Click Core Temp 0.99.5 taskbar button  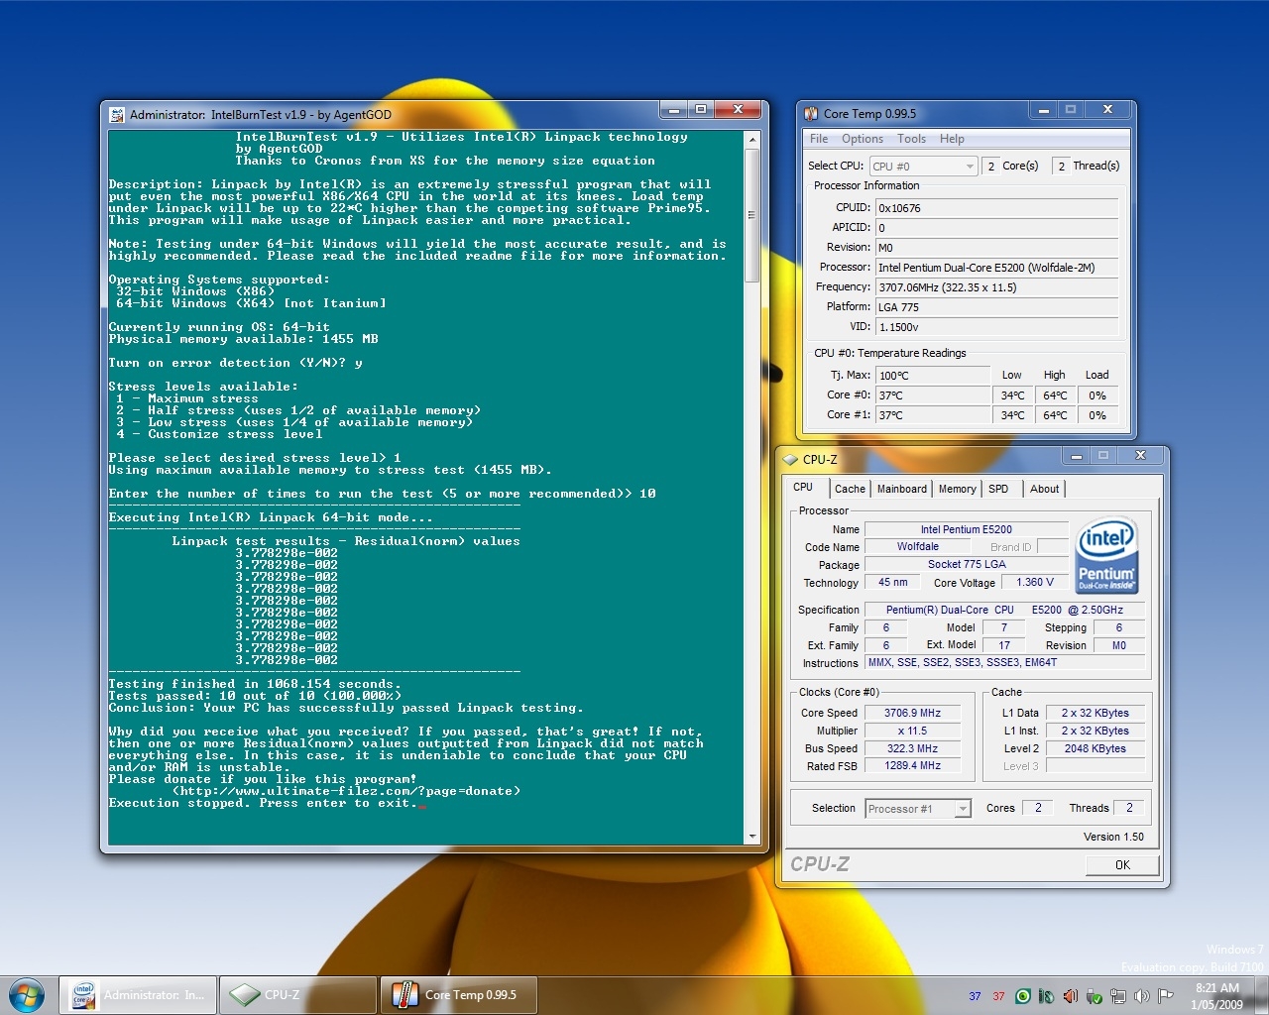(459, 995)
